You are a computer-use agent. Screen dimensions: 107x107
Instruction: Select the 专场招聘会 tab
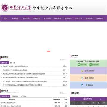pos(5,96)
